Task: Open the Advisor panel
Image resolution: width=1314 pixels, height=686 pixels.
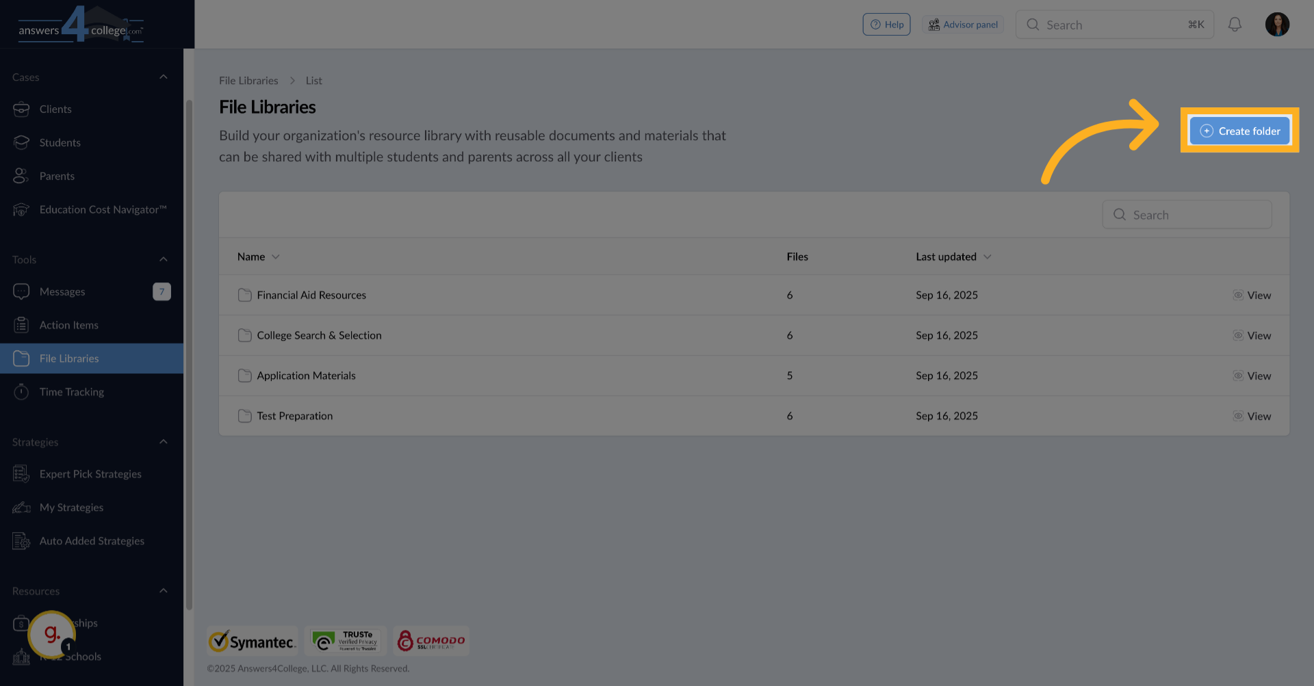Action: (x=962, y=24)
